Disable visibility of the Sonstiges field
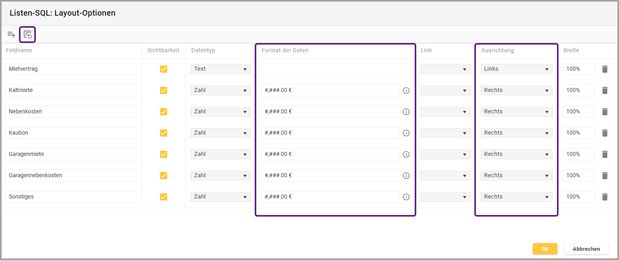This screenshot has height=260, width=619. pyautogui.click(x=164, y=197)
